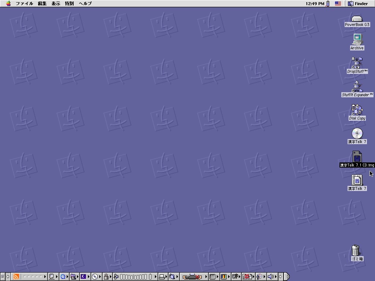This screenshot has width=375, height=281.
Task: Expand the Printer Selector module arrow
Action: (x=166, y=277)
